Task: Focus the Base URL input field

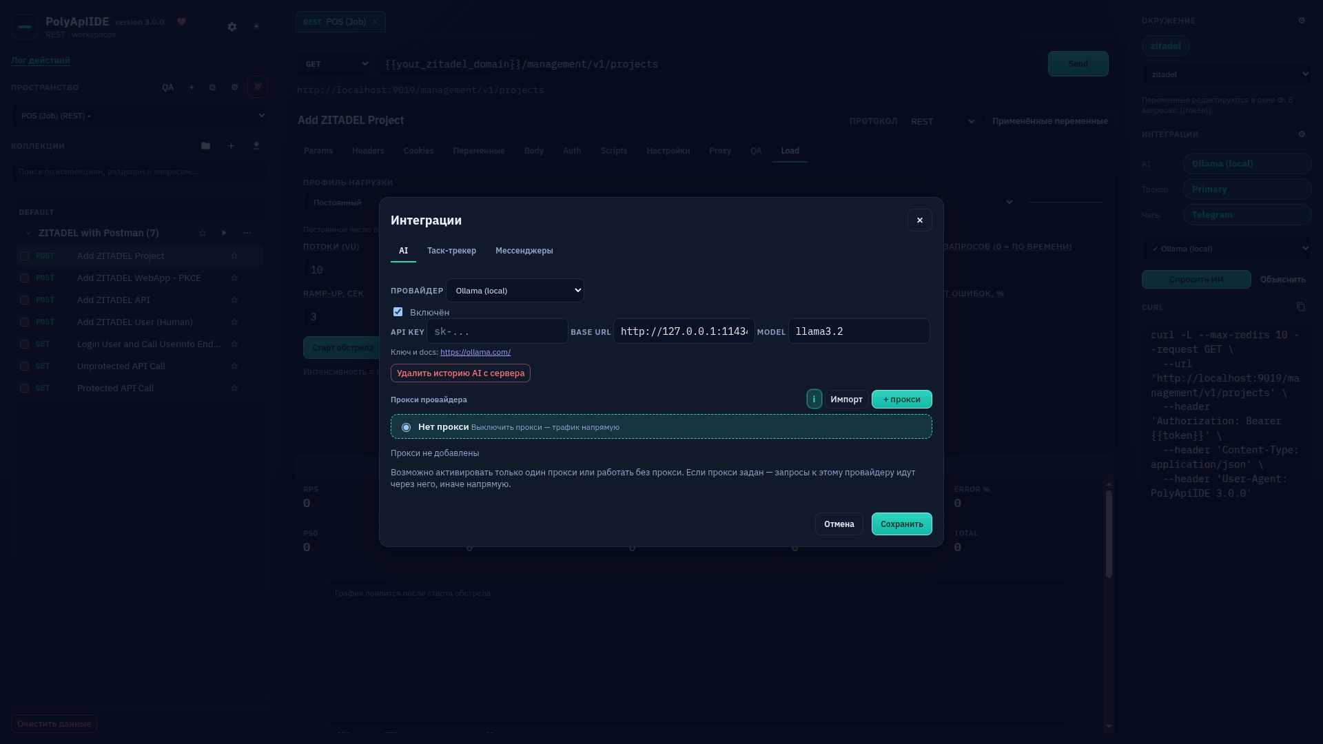Action: [684, 331]
